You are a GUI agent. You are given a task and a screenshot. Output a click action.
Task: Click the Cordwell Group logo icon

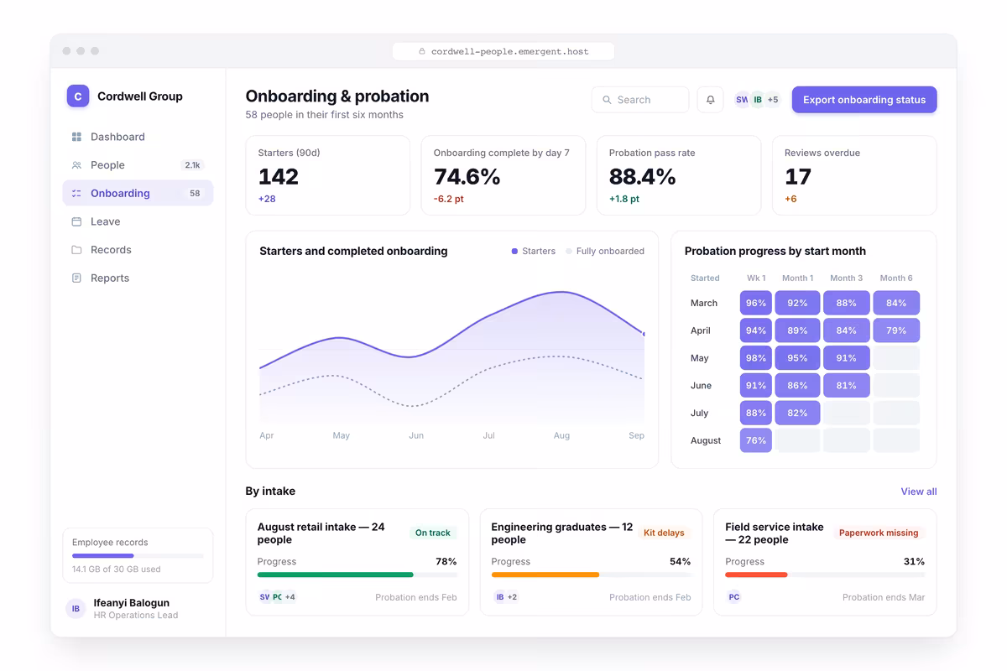78,96
